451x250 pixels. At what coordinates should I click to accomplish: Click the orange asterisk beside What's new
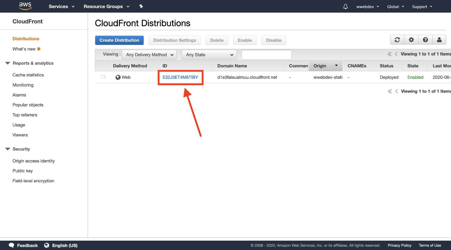39,49
